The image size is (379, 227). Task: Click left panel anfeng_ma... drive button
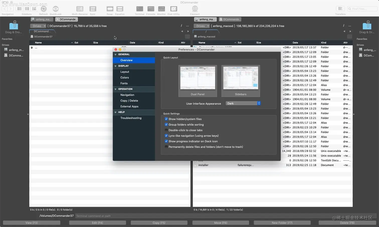coord(42,19)
